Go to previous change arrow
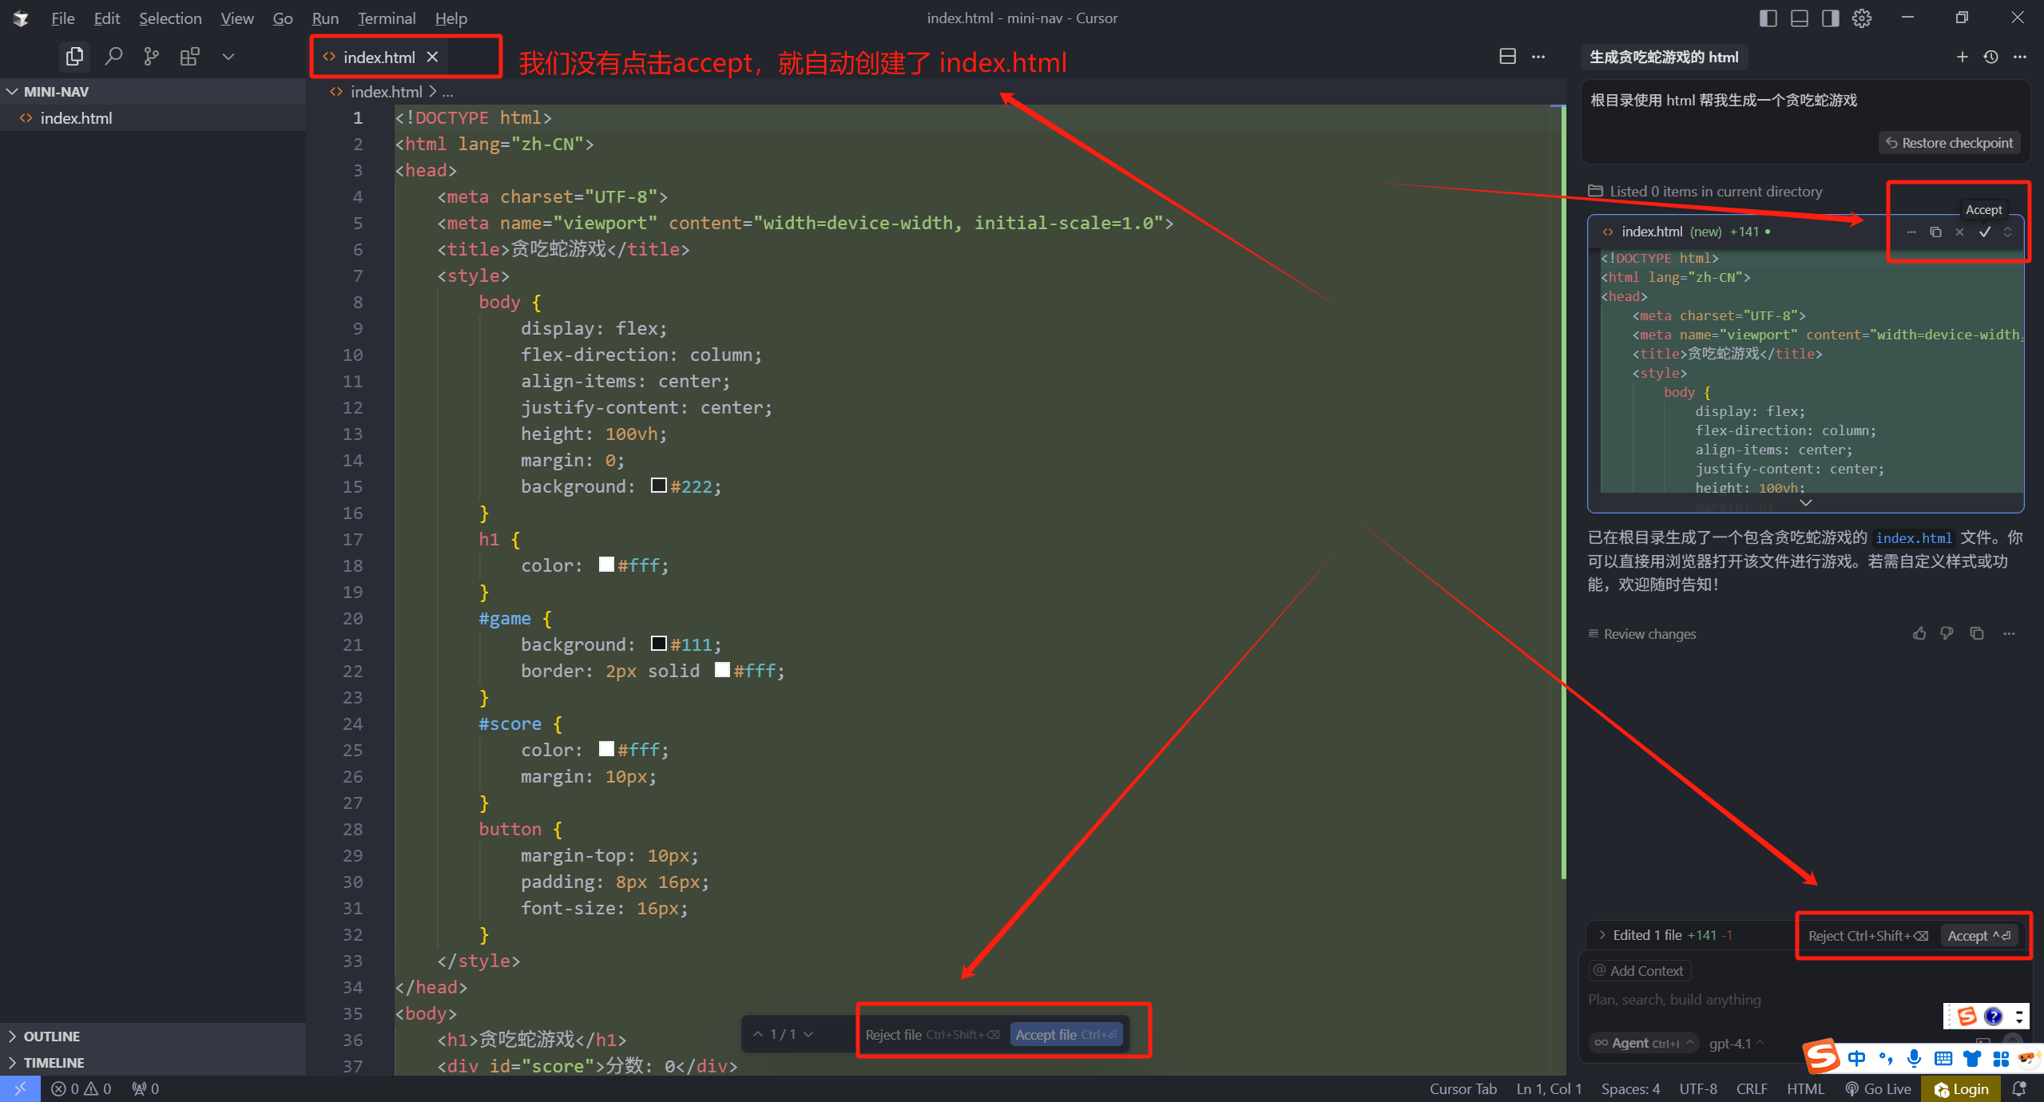 coord(757,1034)
